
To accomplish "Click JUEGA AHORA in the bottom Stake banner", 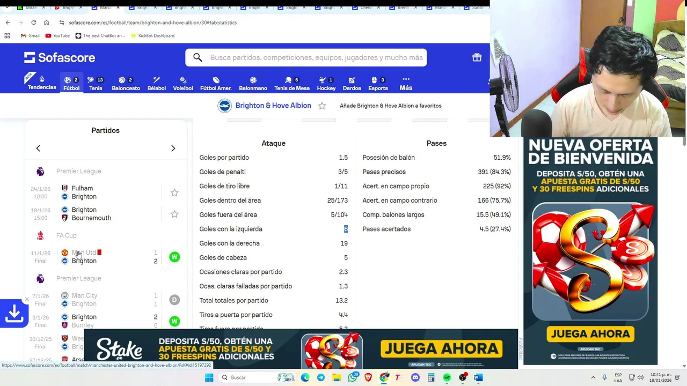I will coord(441,348).
